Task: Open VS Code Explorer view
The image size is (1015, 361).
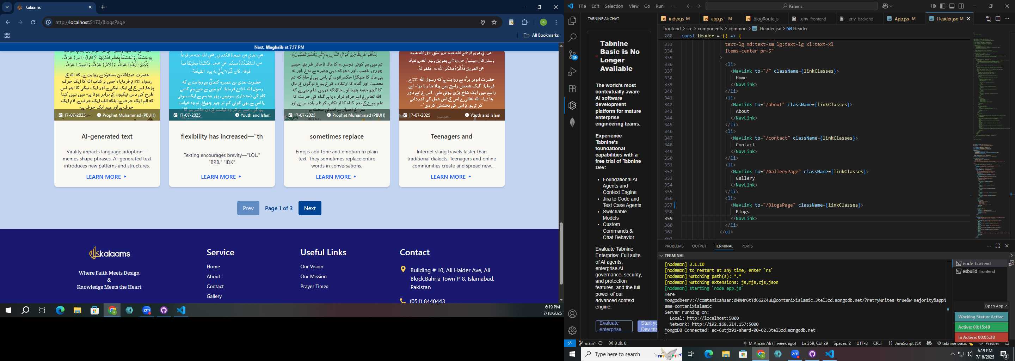Action: [572, 21]
